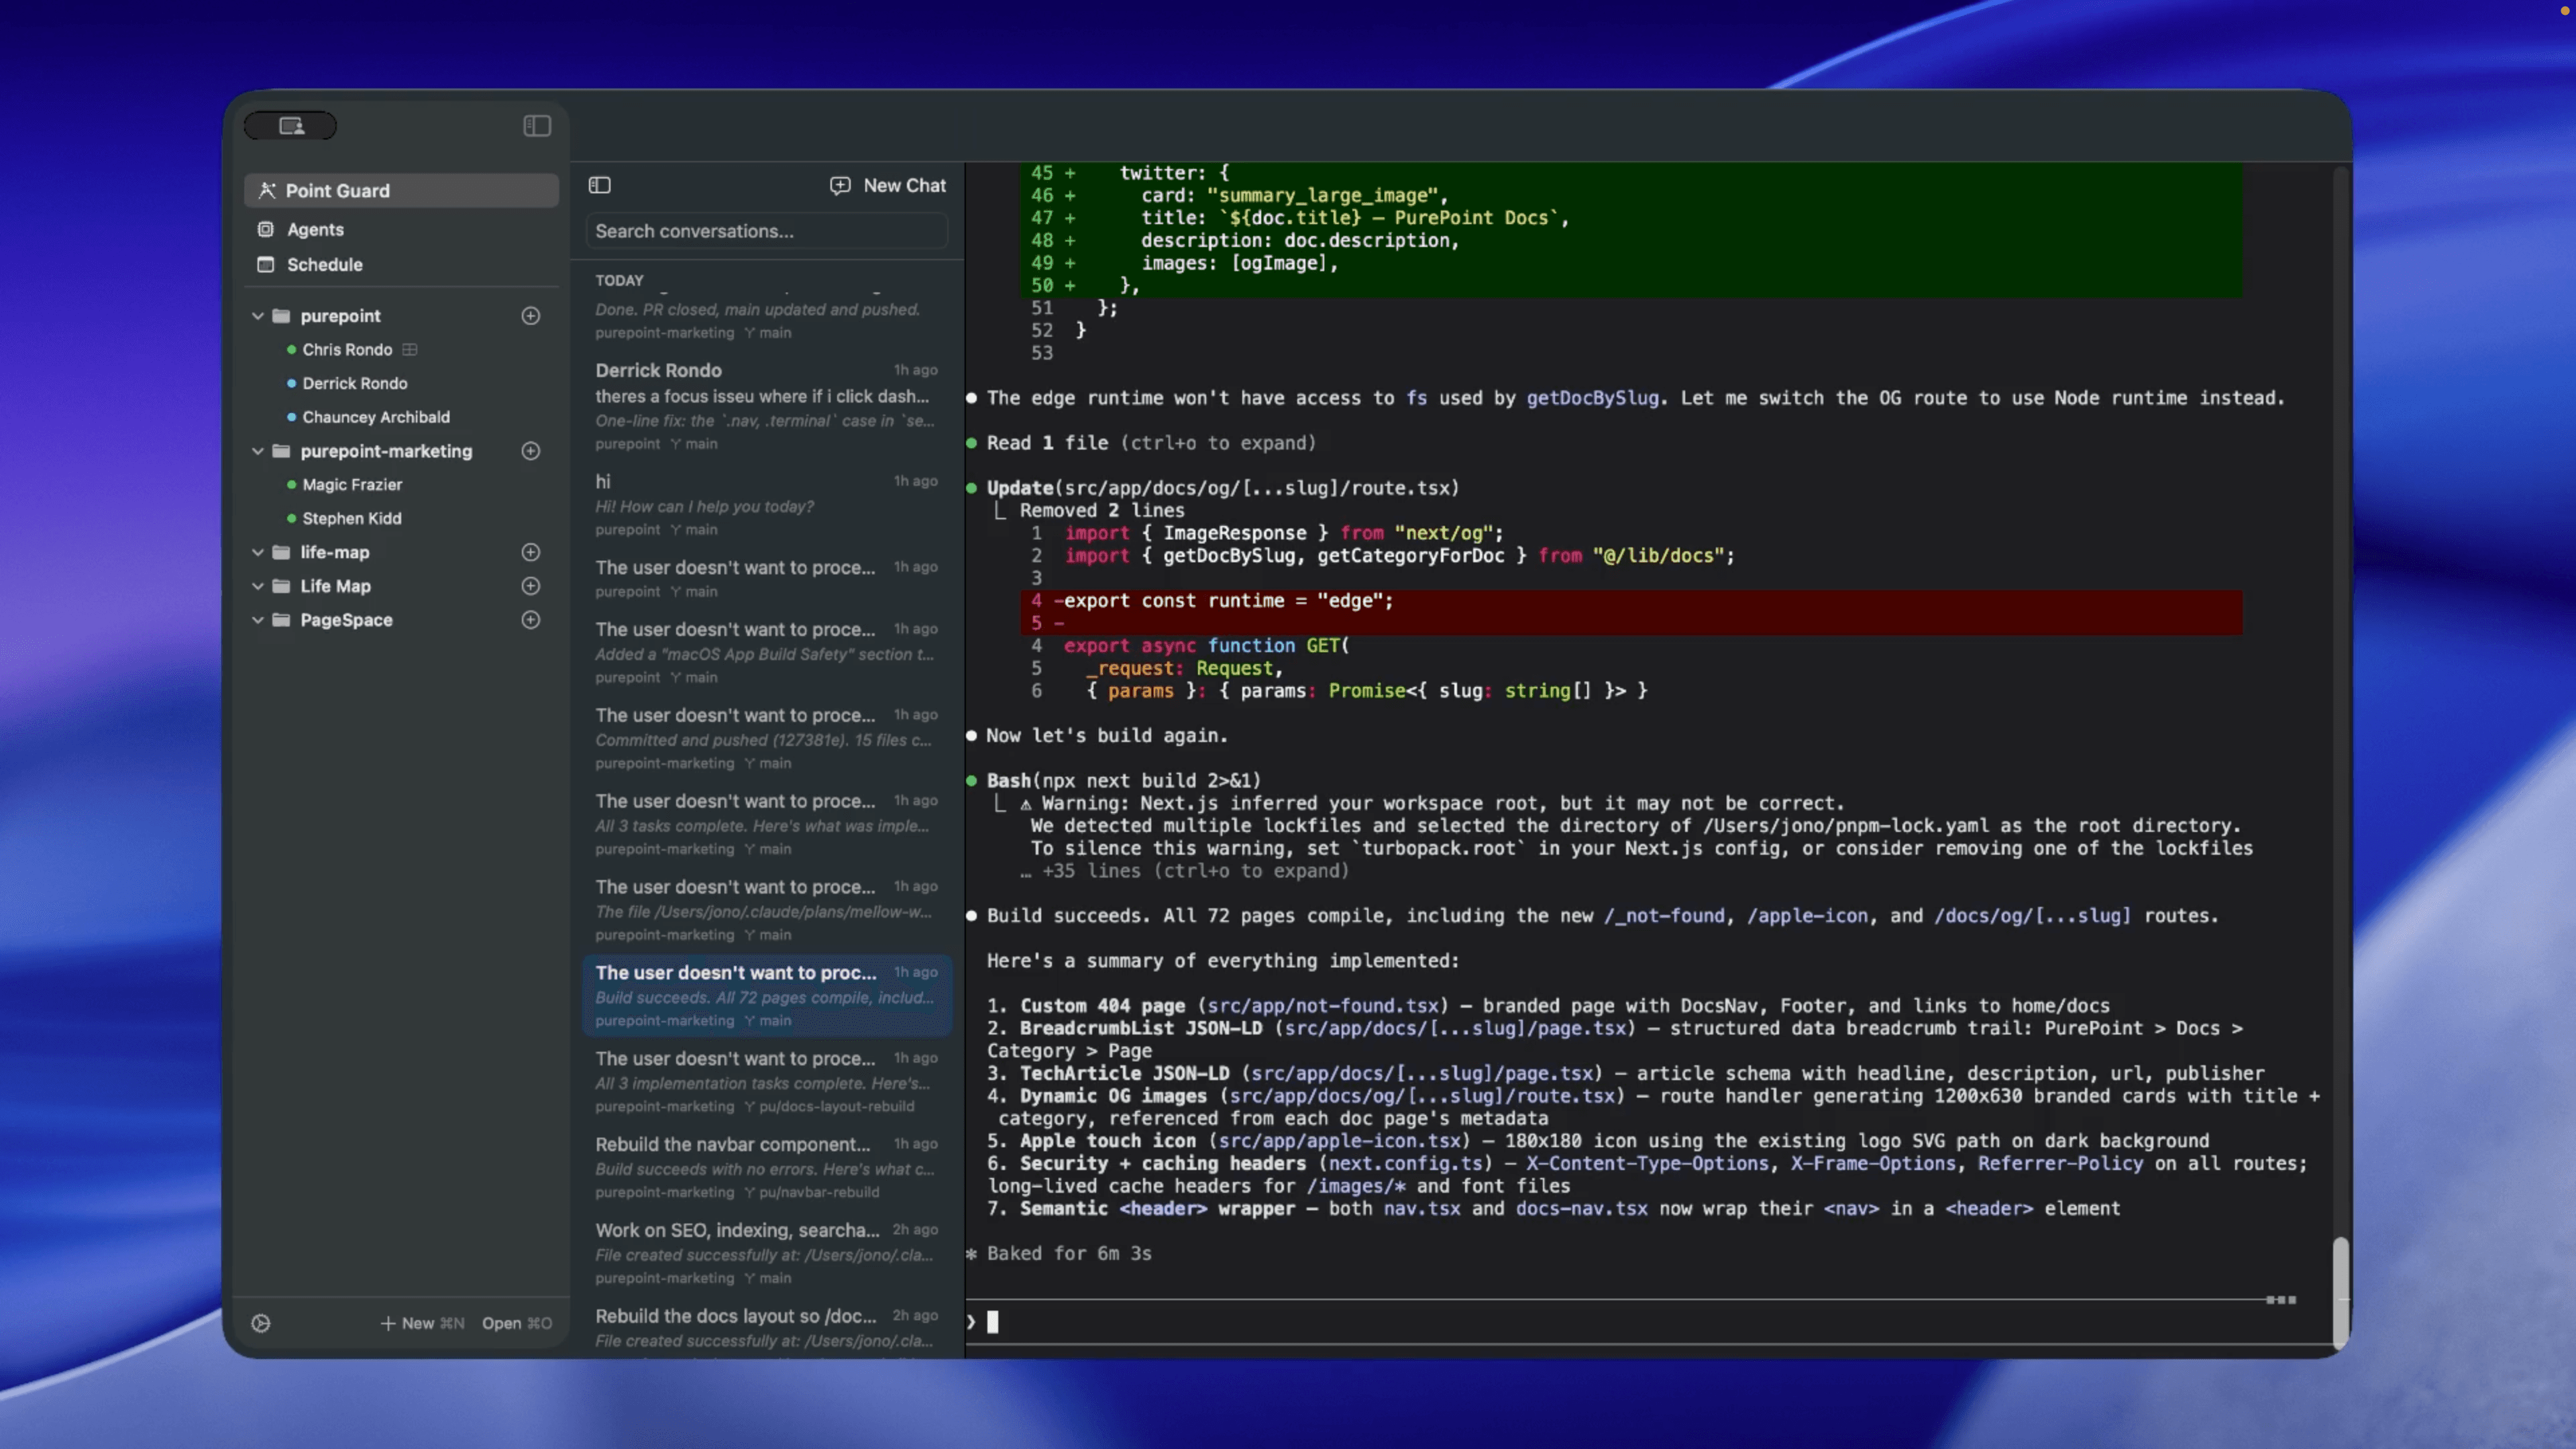Click the ellipsis handle above the prompt

point(2281,1300)
